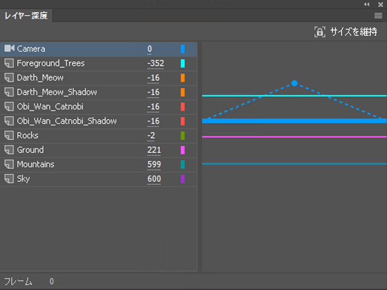The image size is (387, 290).
Task: Click the Rocks layer icon
Action: [x=9, y=135]
